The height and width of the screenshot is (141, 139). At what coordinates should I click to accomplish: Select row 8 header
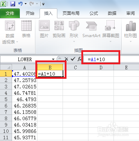6,118
